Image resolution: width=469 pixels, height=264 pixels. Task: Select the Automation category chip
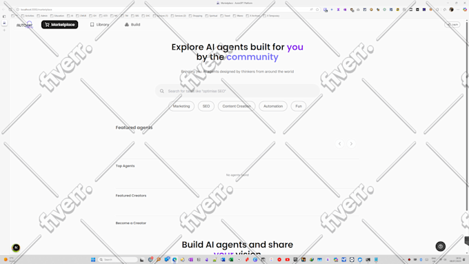pyautogui.click(x=273, y=106)
